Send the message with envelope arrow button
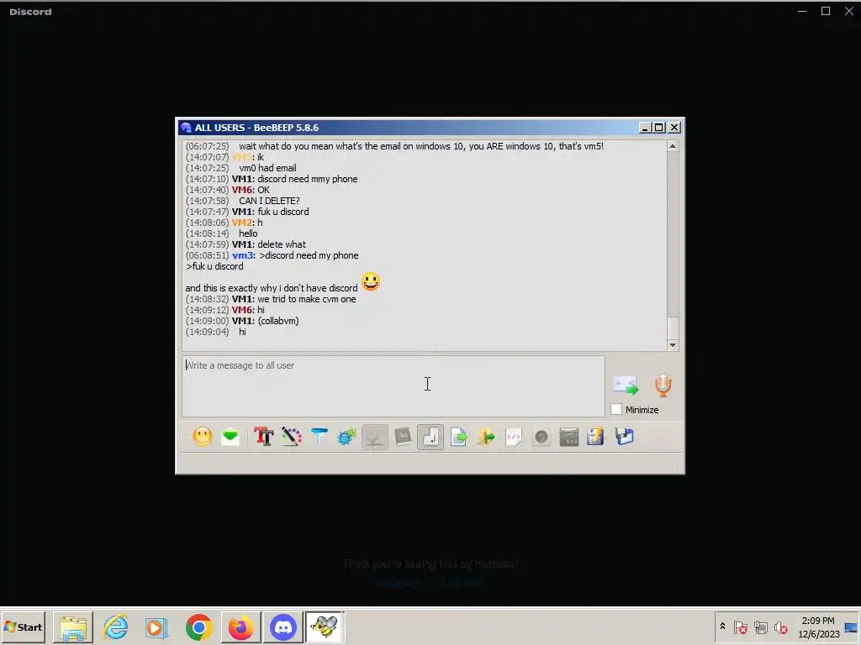This screenshot has height=645, width=861. click(626, 385)
